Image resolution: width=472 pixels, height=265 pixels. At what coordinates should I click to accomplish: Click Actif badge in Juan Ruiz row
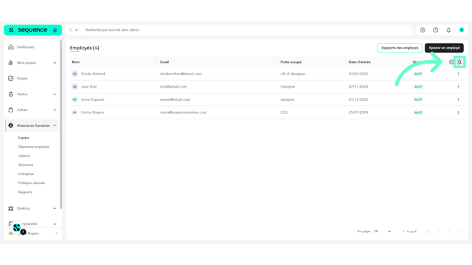(x=418, y=86)
